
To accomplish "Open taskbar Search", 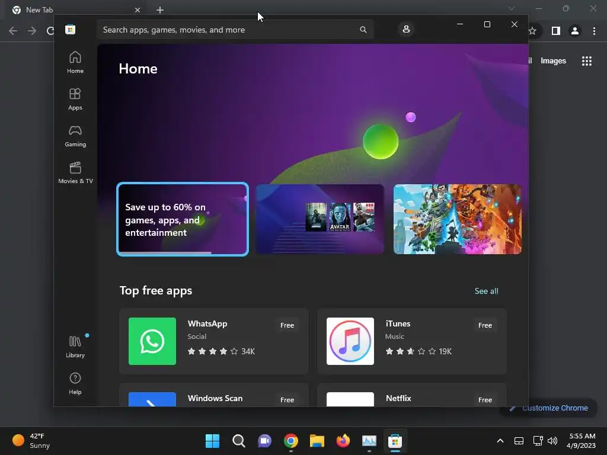I will (x=239, y=441).
